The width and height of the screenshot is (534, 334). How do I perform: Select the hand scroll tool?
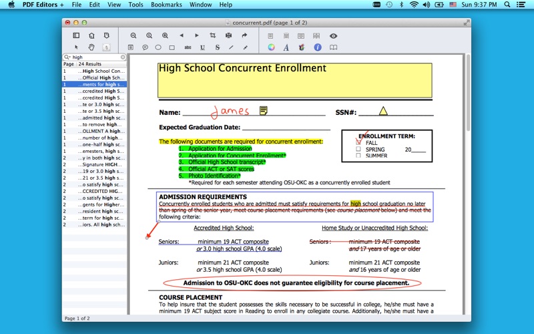click(x=91, y=47)
